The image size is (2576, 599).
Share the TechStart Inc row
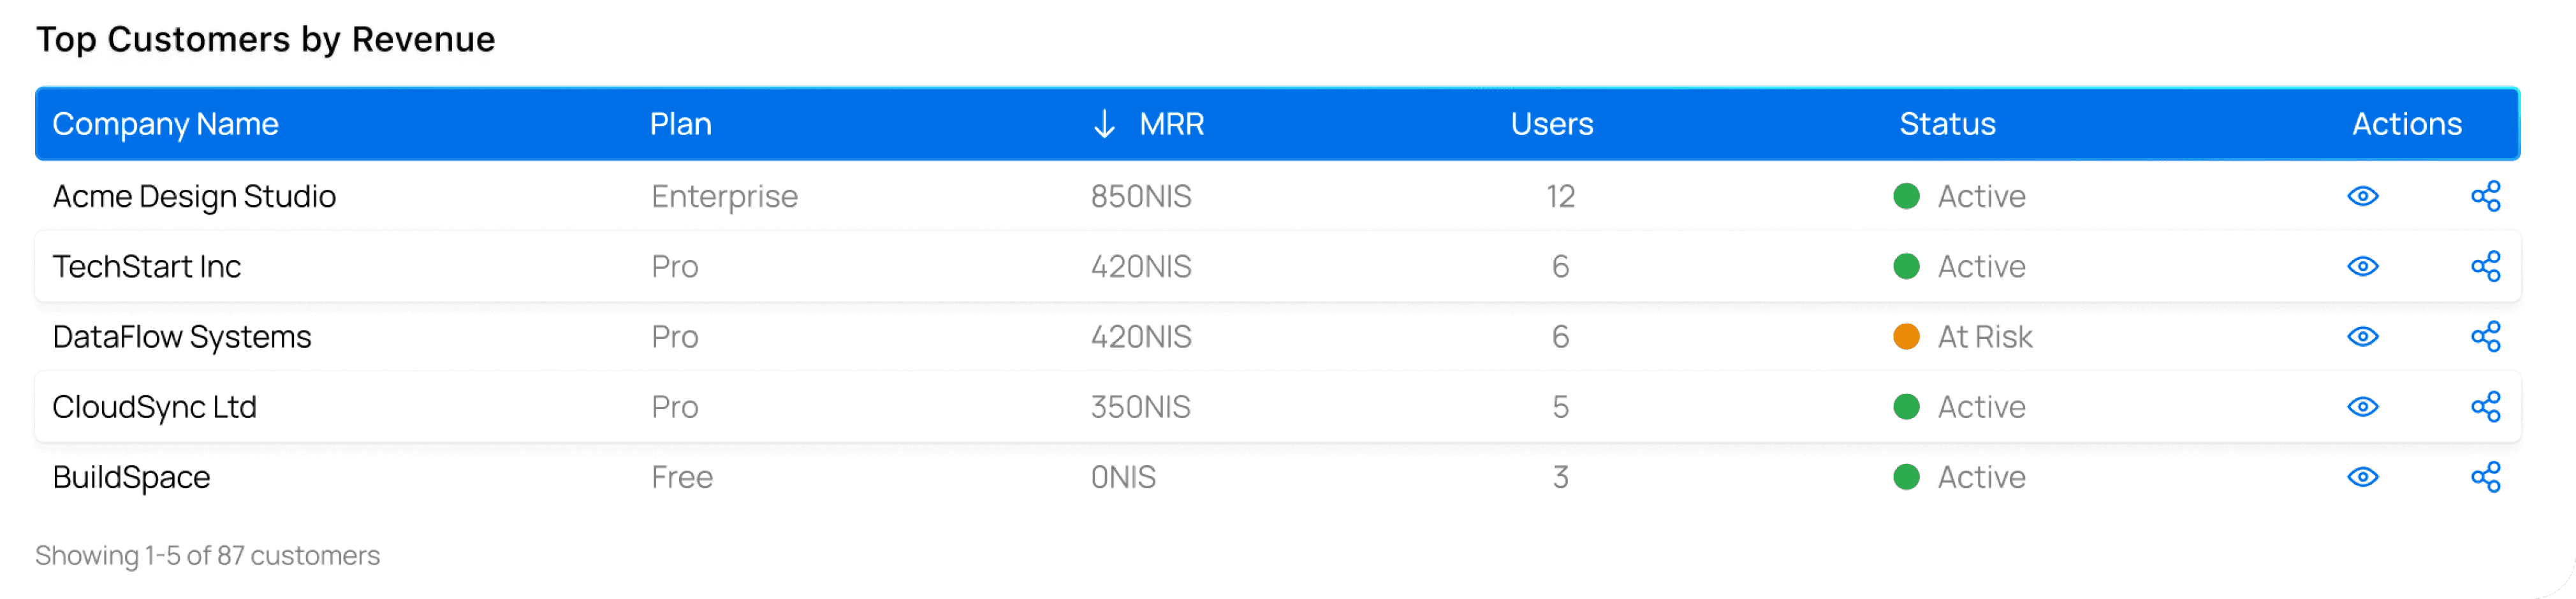2485,266
